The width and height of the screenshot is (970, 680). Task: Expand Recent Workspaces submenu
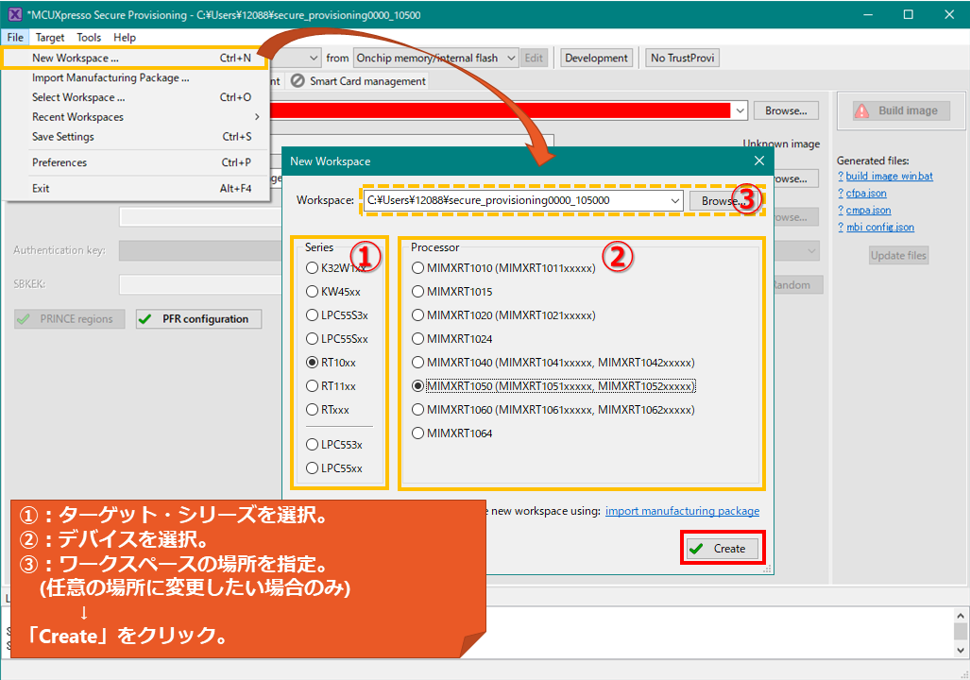[x=256, y=117]
